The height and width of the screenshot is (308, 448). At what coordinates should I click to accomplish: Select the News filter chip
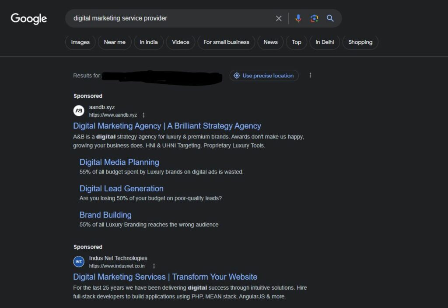click(x=270, y=42)
